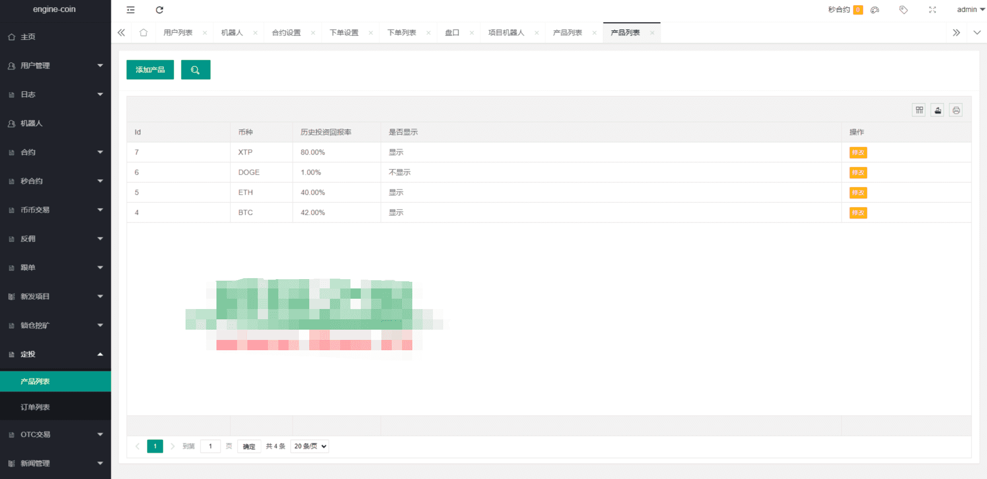Screen dimensions: 987x479
Task: Click the sidebar collapse menu icon
Action: tap(131, 10)
